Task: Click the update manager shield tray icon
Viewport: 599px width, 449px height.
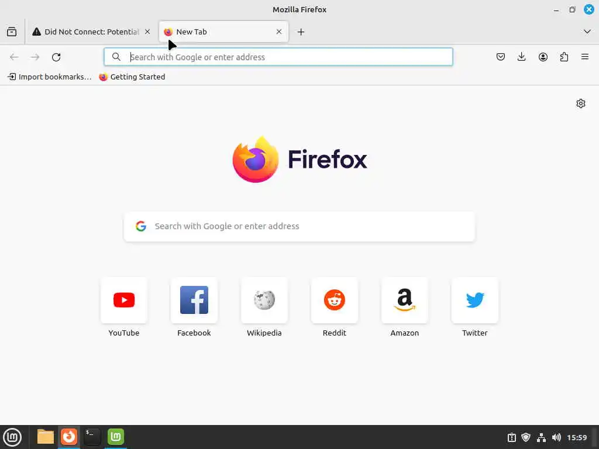Action: [526, 437]
